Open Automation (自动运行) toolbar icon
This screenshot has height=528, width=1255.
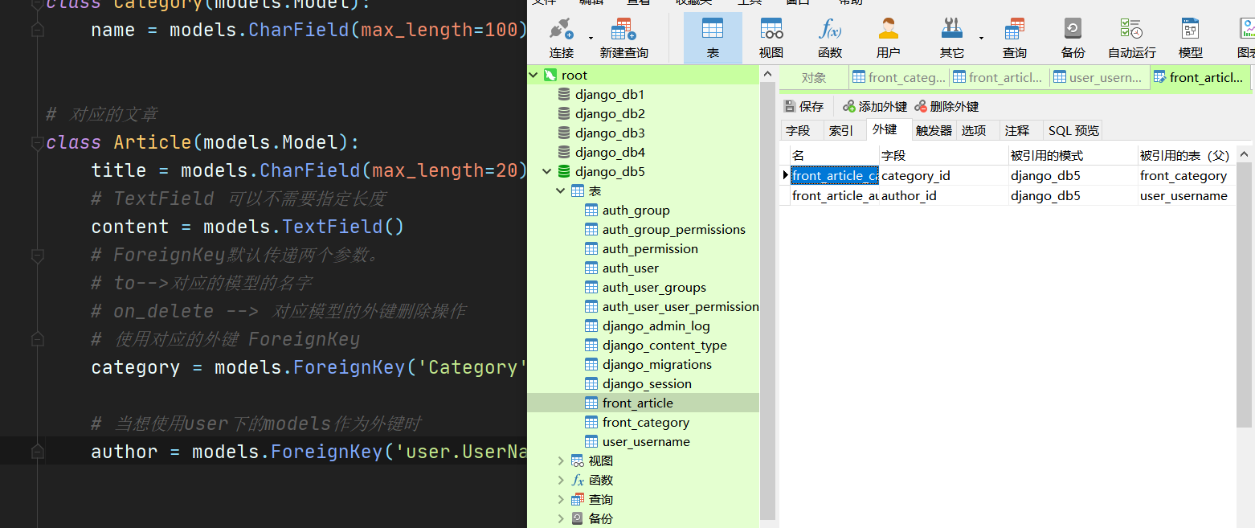(x=1132, y=38)
